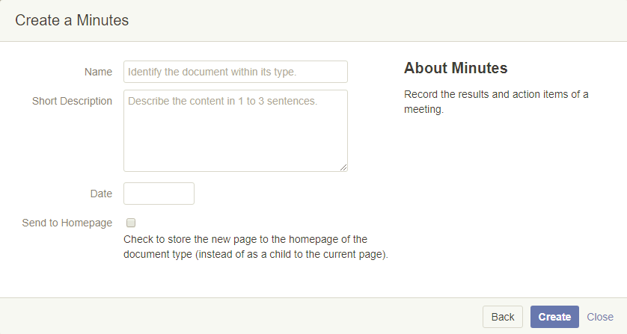Click the "Send to Homepage" label
The image size is (627, 334).
point(67,223)
